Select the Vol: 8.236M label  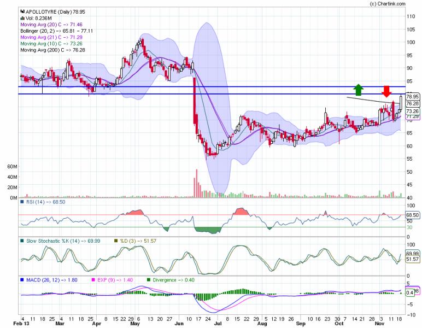point(38,18)
